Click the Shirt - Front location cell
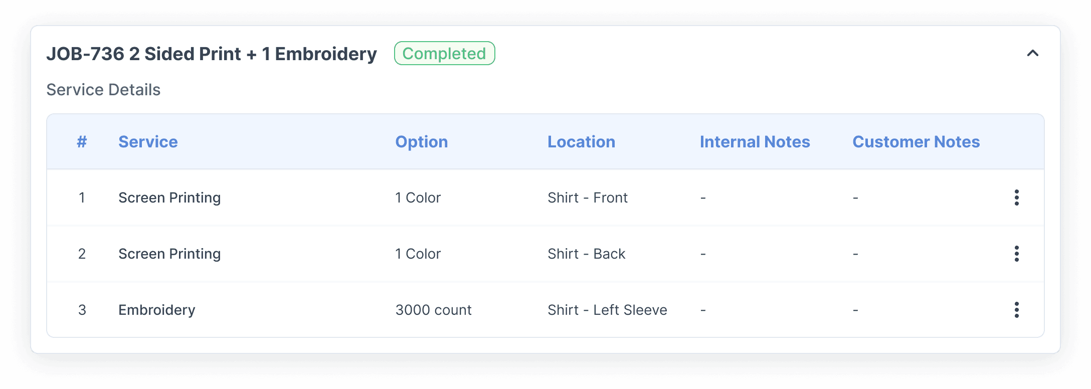1091x389 pixels. coord(587,198)
